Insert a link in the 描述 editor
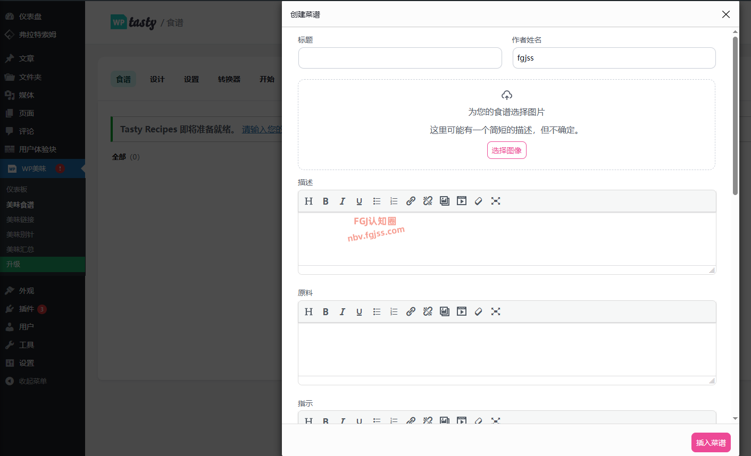751x456 pixels. pos(411,201)
